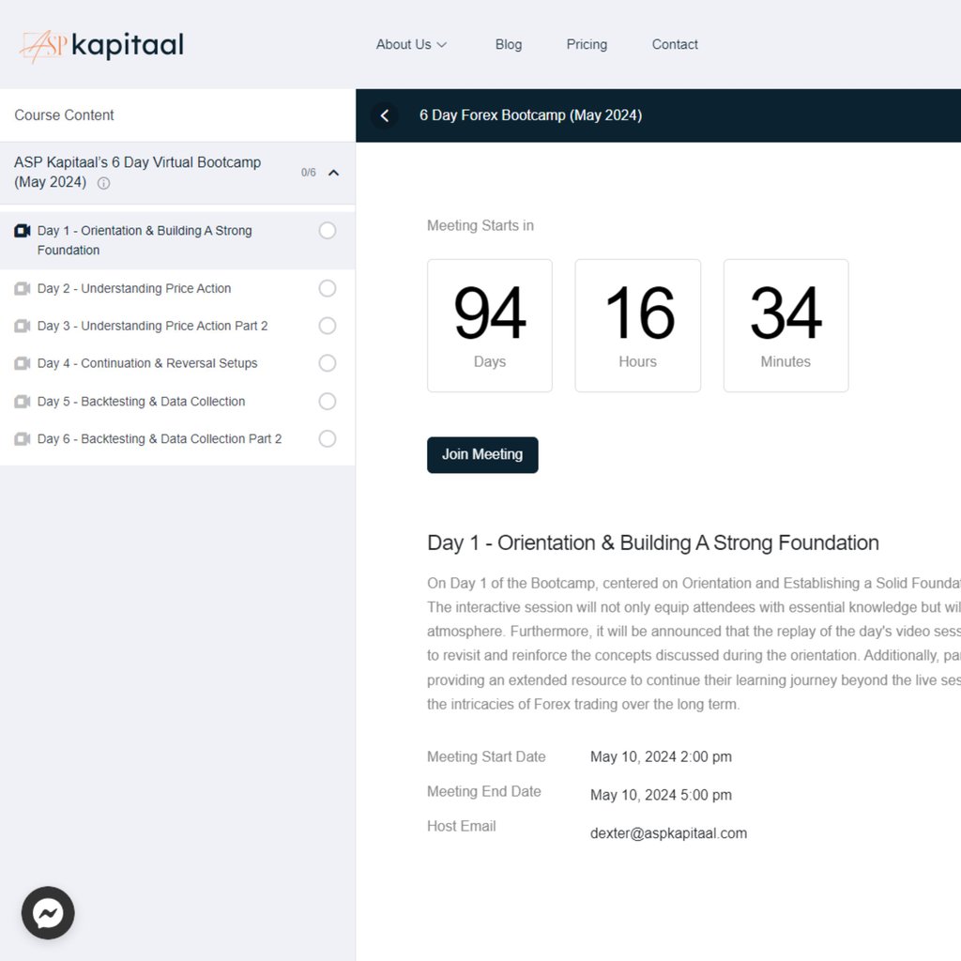Screen dimensions: 961x961
Task: Toggle completion circle for Day 2 lesson
Action: [328, 288]
